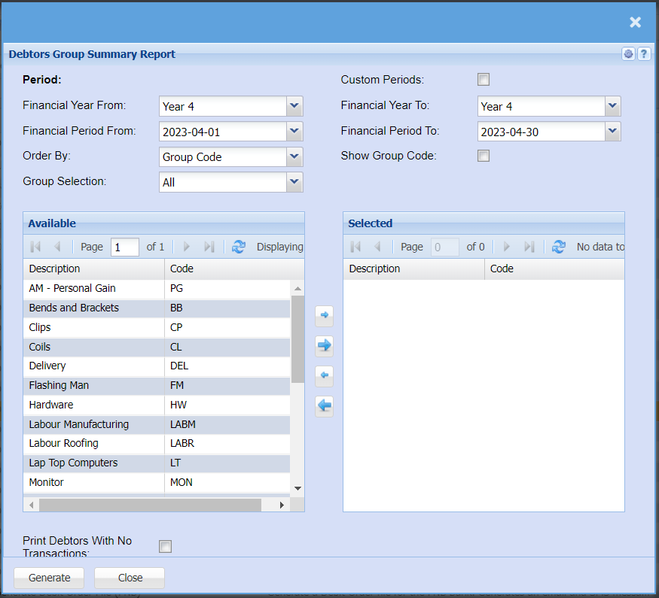Refresh the Selected groups list
Viewport: 659px width, 598px height.
(559, 247)
